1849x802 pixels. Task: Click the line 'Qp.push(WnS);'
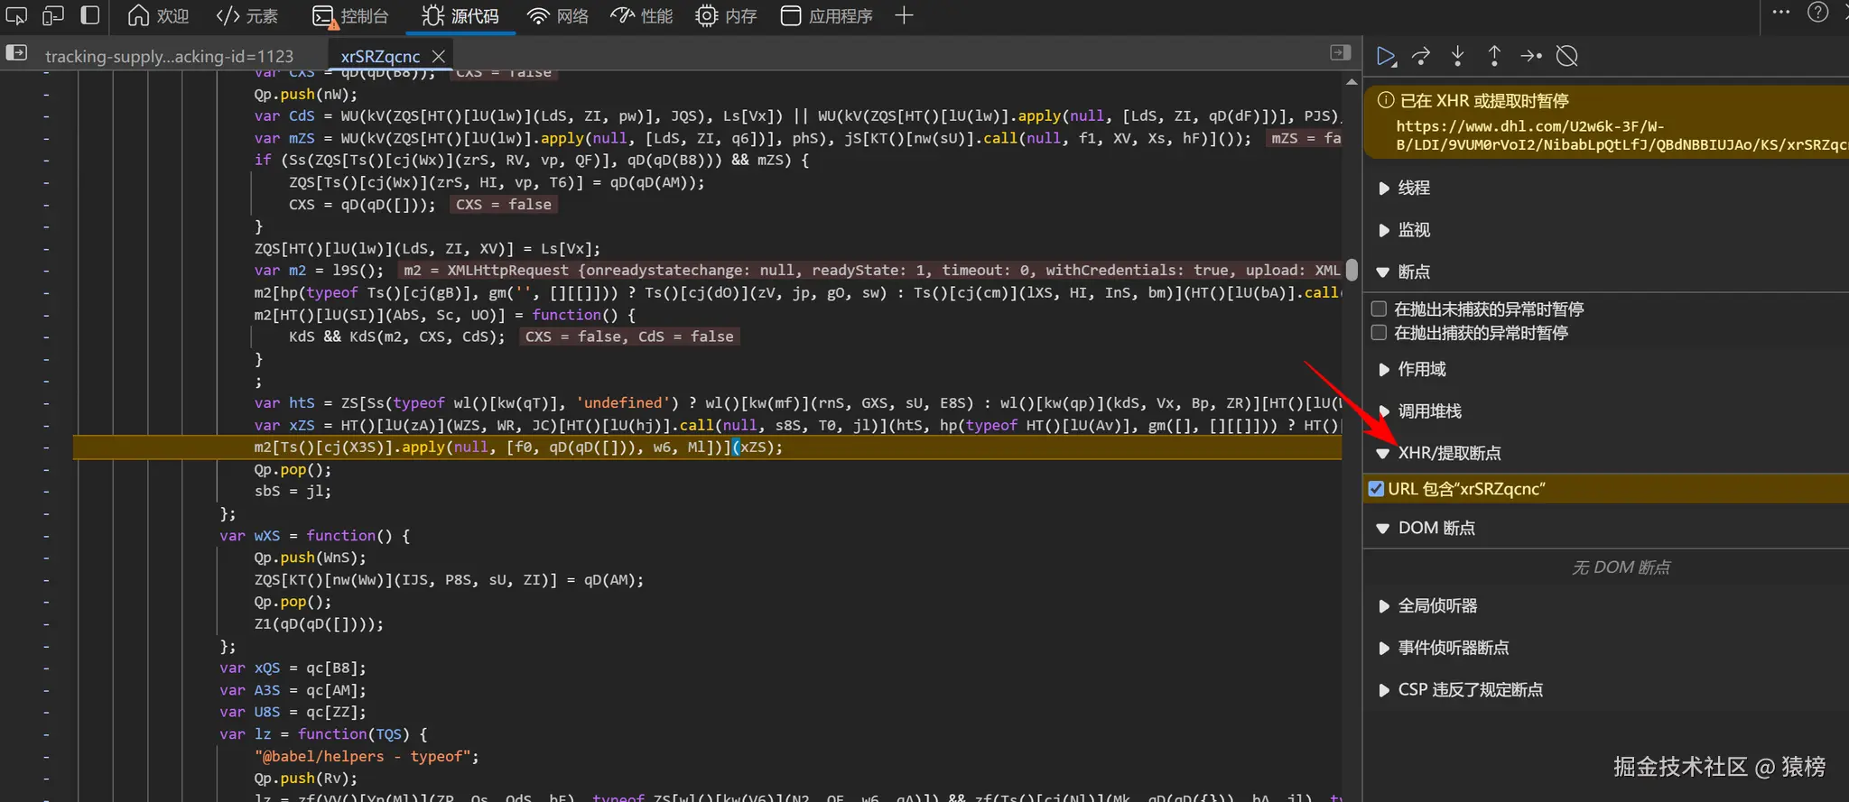[310, 558]
